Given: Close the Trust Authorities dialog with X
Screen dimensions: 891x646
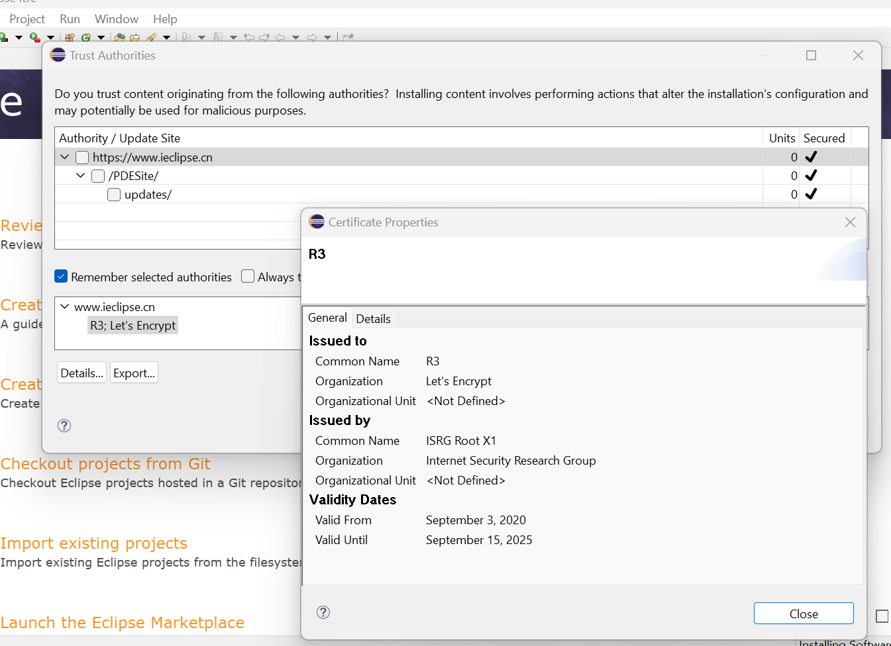Looking at the screenshot, I should (858, 55).
